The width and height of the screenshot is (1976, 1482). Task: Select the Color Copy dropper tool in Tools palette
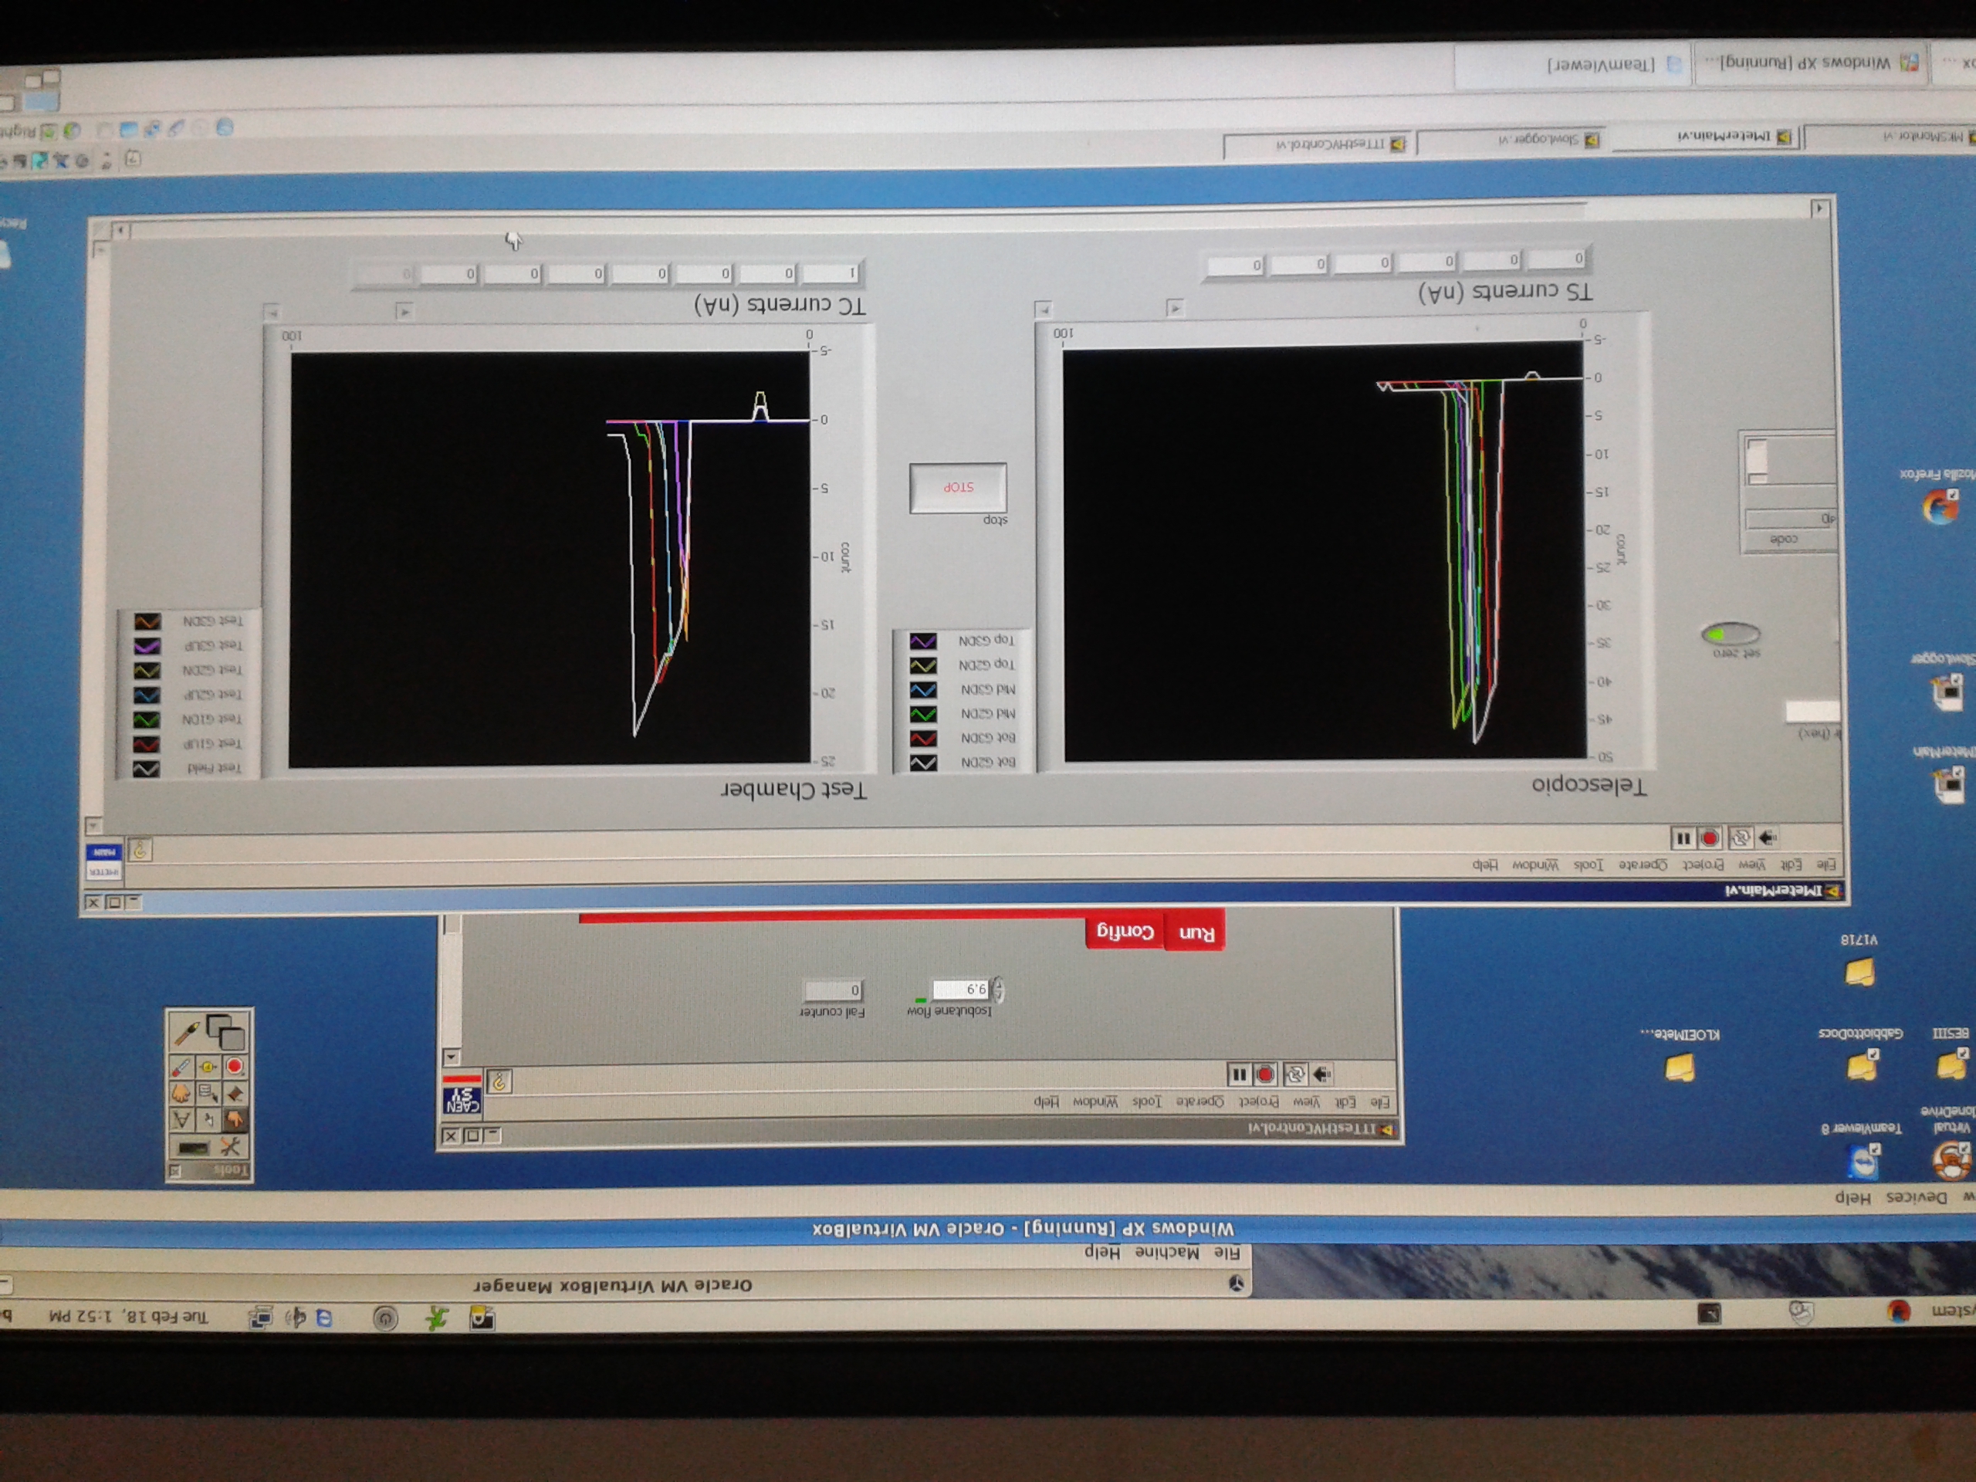point(182,1067)
